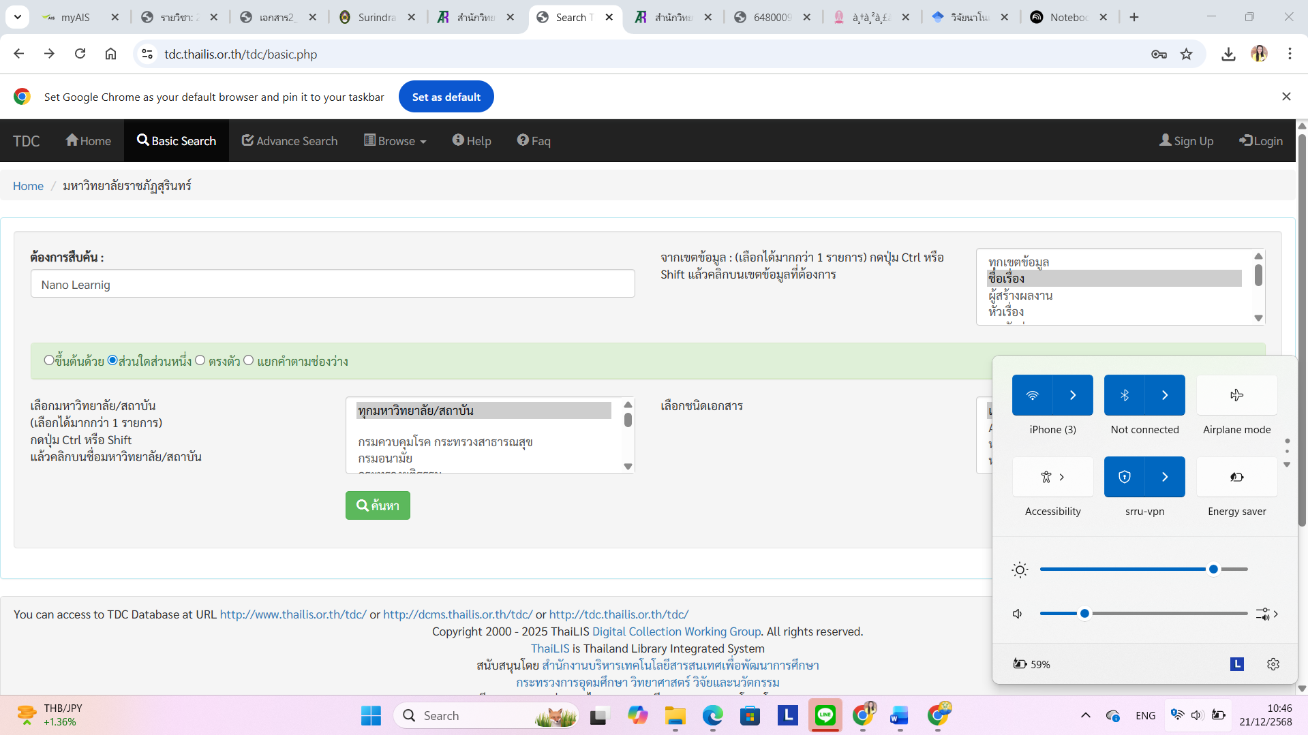Click the Set as default button
The image size is (1308, 735).
click(446, 97)
